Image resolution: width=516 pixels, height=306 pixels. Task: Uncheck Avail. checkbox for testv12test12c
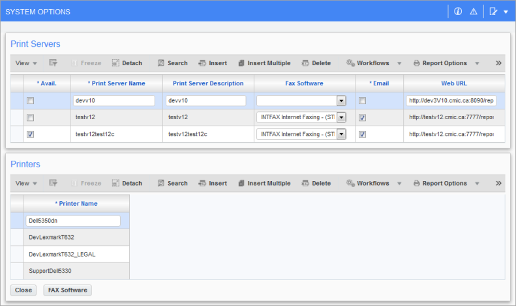point(30,134)
